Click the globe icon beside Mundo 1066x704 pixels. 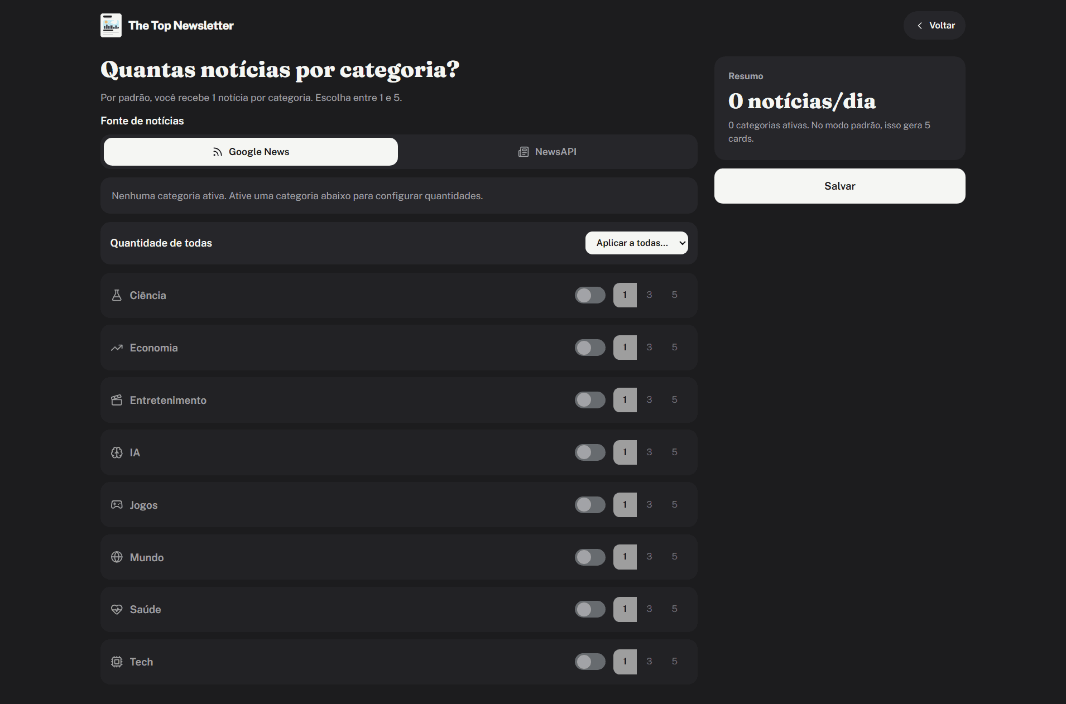tap(117, 557)
